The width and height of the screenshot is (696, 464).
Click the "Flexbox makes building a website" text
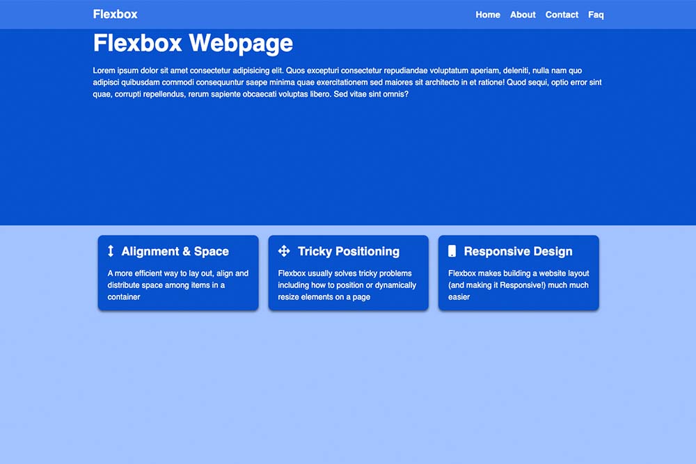point(518,285)
